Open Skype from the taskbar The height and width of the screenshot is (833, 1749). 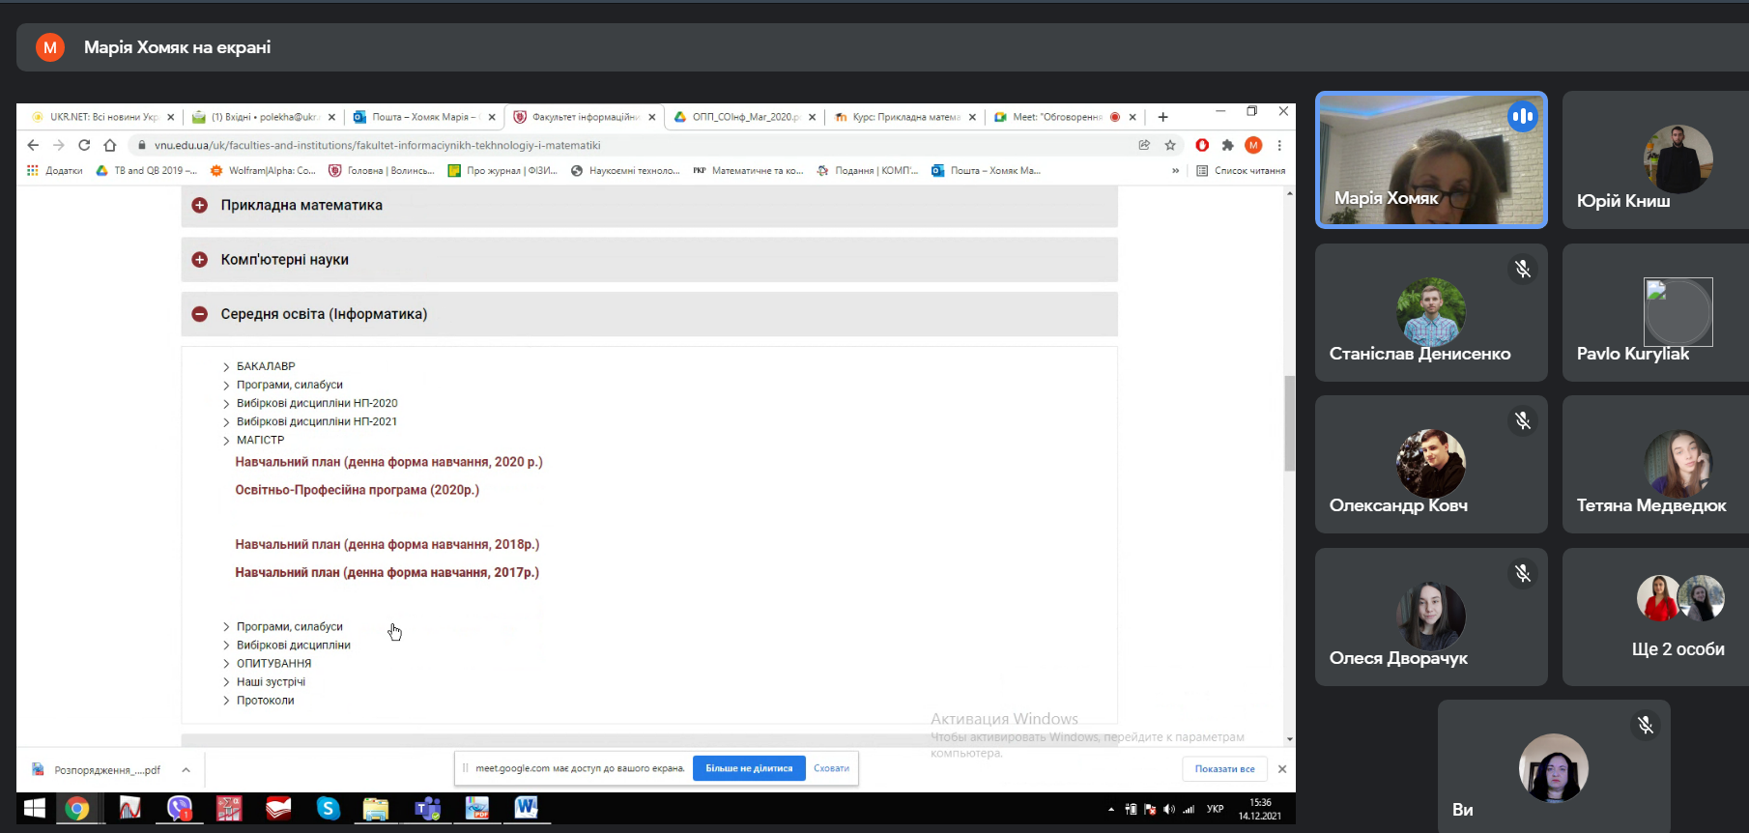click(x=329, y=808)
